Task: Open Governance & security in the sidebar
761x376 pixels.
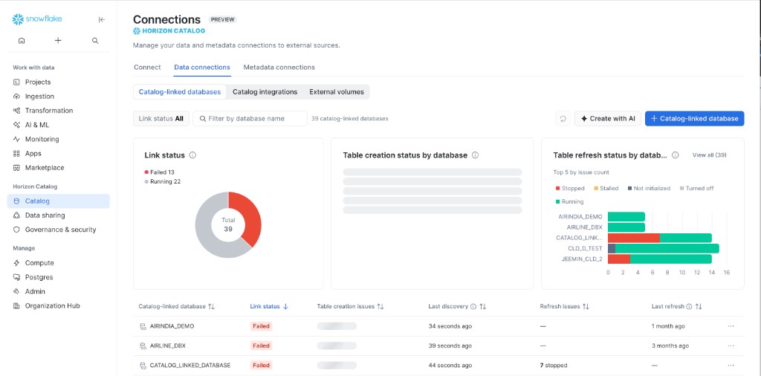Action: pos(58,230)
